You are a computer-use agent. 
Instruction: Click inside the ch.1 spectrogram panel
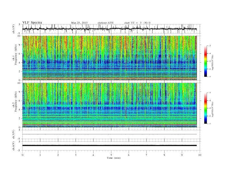(x=109, y=58)
